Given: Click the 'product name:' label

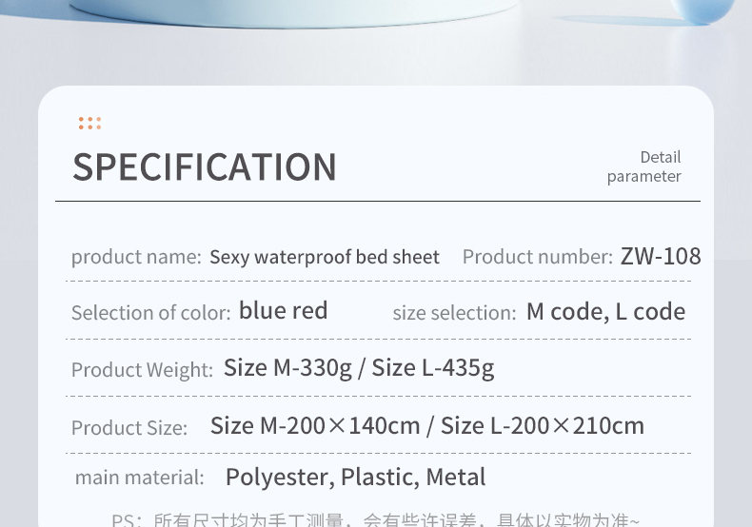Looking at the screenshot, I should pos(136,257).
